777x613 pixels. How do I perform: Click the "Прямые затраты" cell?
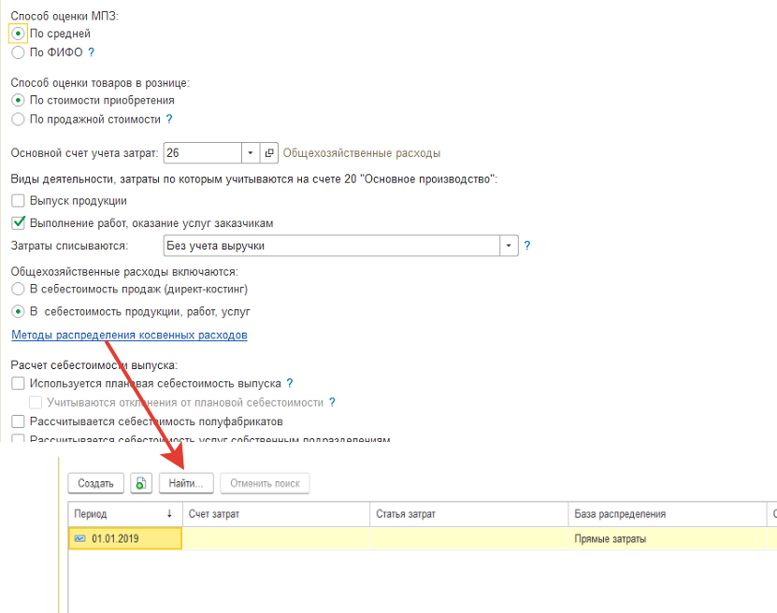667,539
